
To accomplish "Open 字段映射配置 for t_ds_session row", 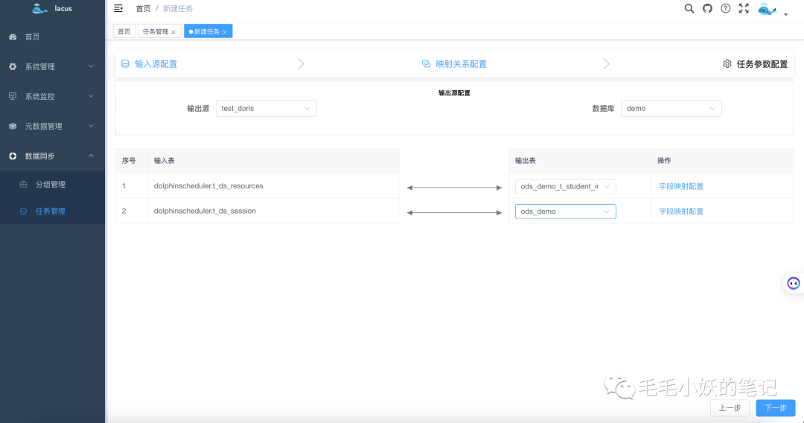I will click(681, 211).
